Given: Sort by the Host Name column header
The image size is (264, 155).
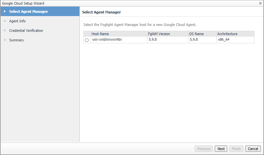Looking at the screenshot, I should click(100, 34).
